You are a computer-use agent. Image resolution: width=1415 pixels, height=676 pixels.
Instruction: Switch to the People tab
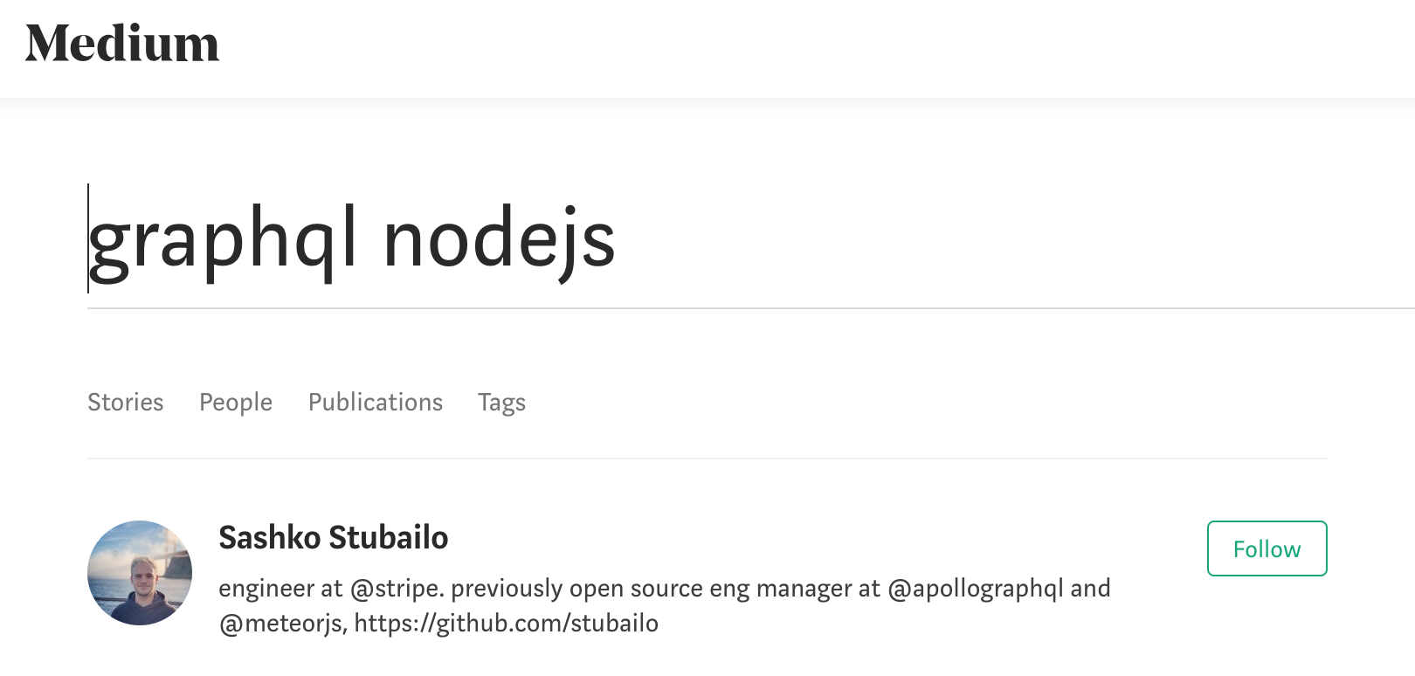236,402
